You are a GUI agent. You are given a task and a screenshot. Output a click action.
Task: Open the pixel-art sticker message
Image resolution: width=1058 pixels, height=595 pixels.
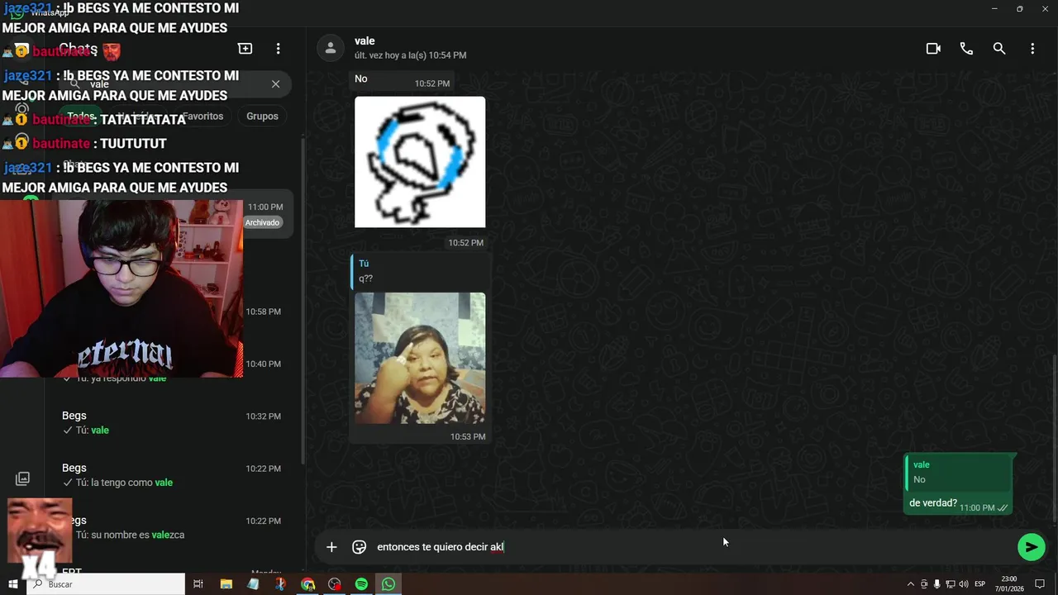click(x=420, y=162)
